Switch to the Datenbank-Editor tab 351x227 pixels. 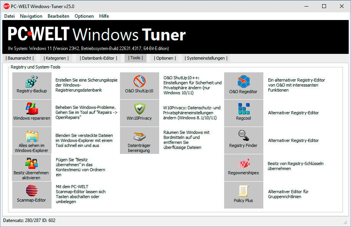point(98,58)
